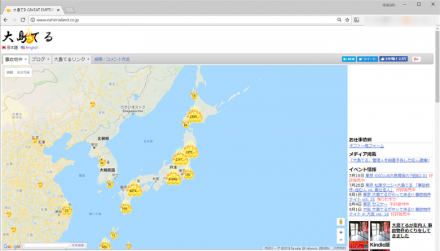The image size is (440, 251).
Task: Bookmark this page with the star icon
Action: pos(347,20)
